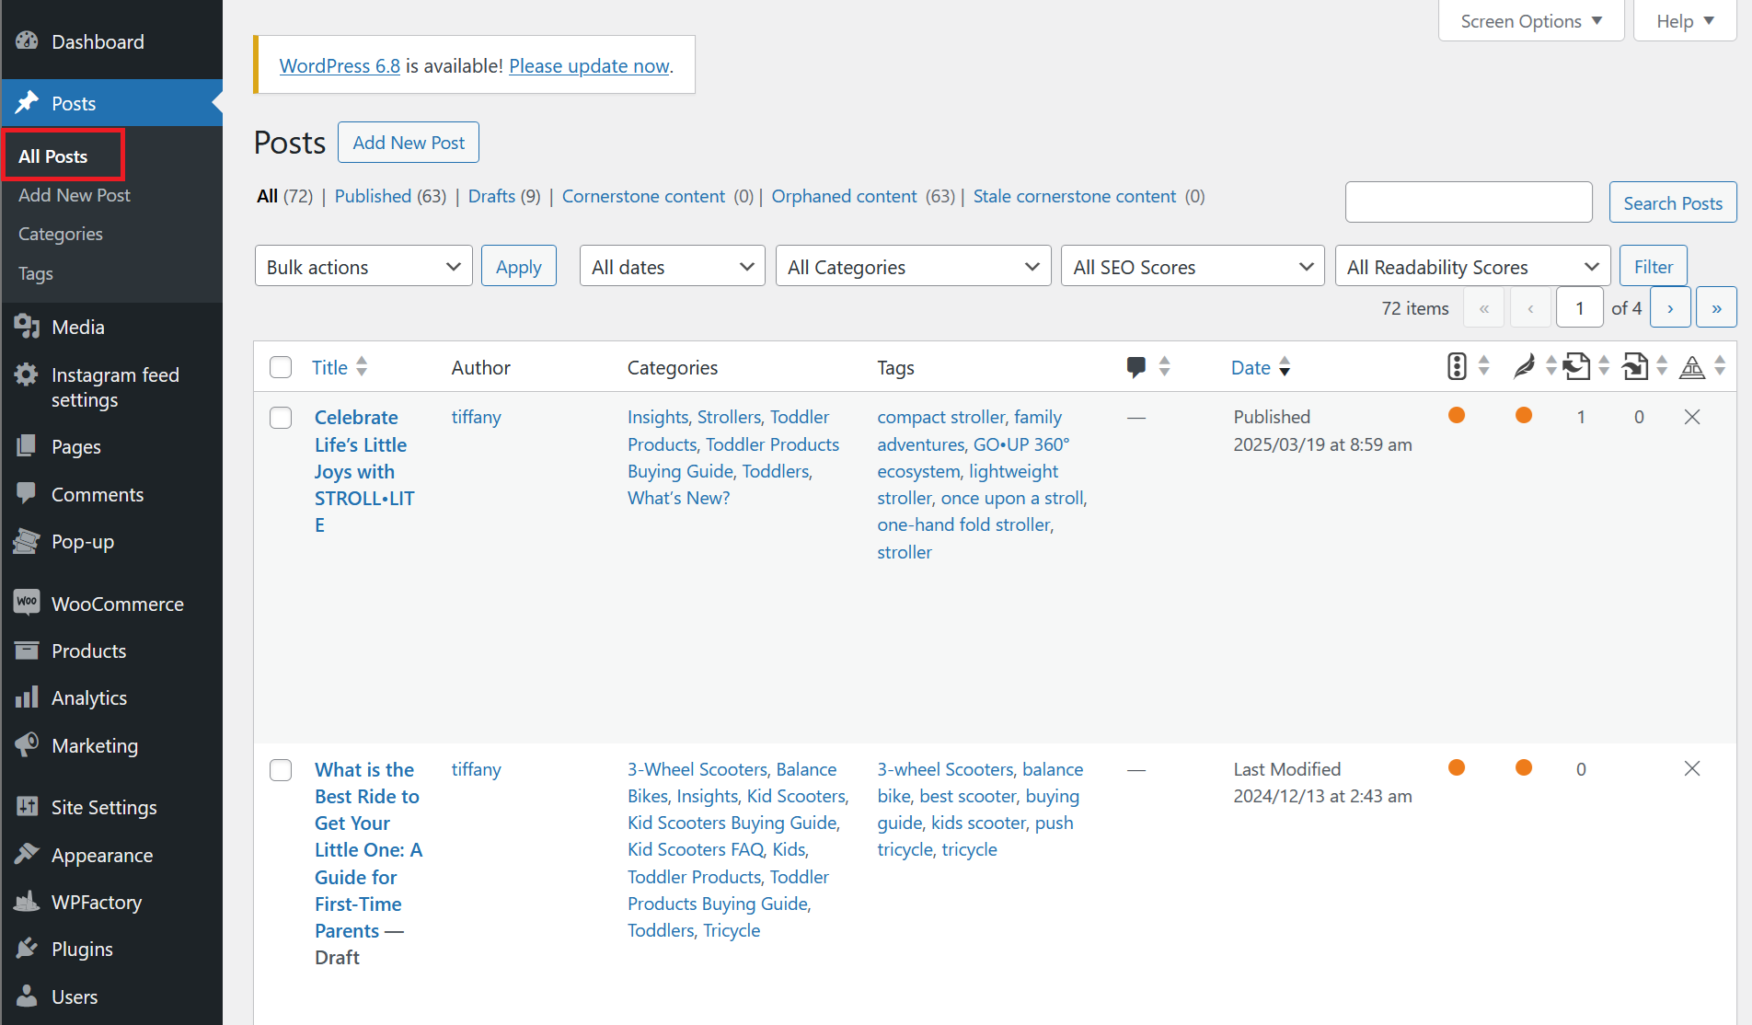Image resolution: width=1752 pixels, height=1025 pixels.
Task: Click the Appearance paintbrush icon
Action: [27, 855]
